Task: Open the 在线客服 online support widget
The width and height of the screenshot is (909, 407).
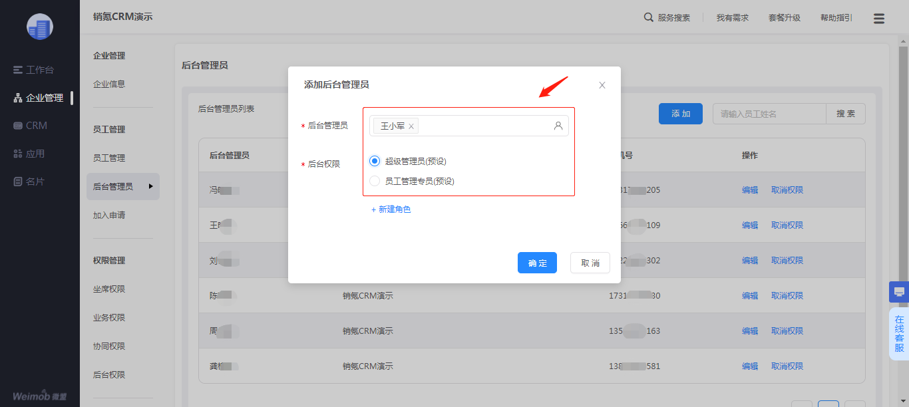Action: pyautogui.click(x=899, y=334)
